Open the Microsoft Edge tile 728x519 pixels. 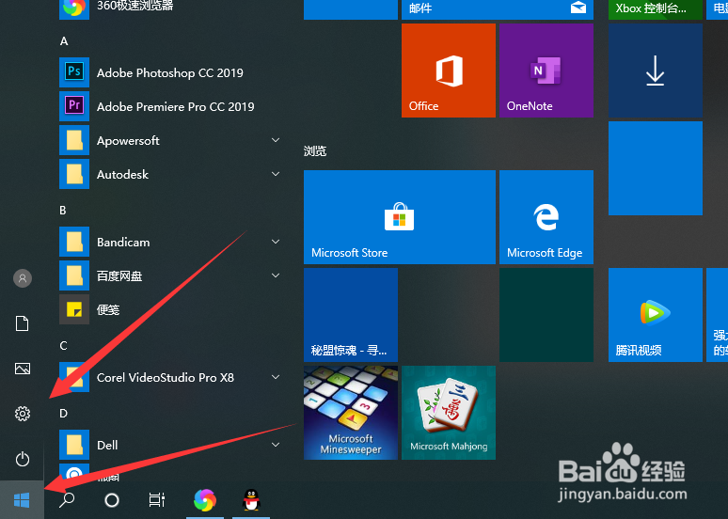click(546, 217)
